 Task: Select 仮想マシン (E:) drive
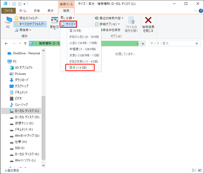pyautogui.click(x=22, y=123)
